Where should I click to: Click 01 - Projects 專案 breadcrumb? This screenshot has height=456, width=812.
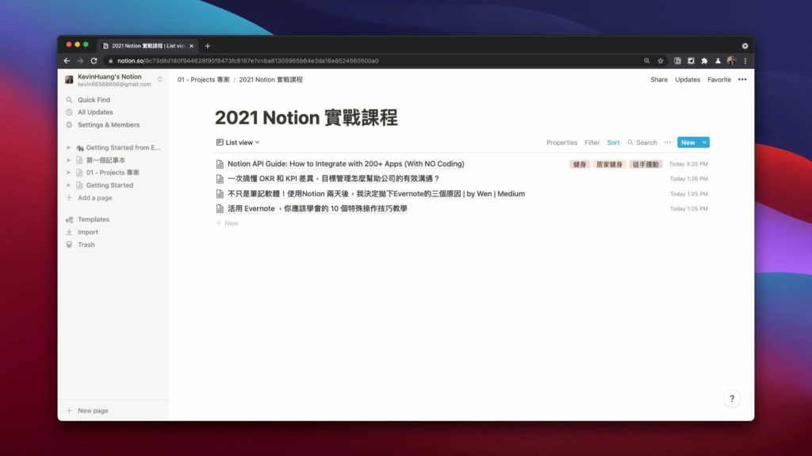point(204,80)
